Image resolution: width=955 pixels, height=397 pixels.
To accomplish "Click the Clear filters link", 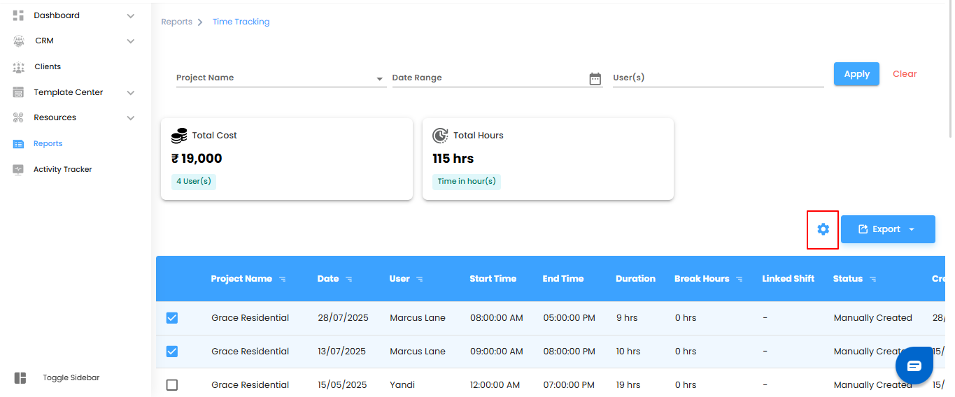I will pyautogui.click(x=905, y=74).
